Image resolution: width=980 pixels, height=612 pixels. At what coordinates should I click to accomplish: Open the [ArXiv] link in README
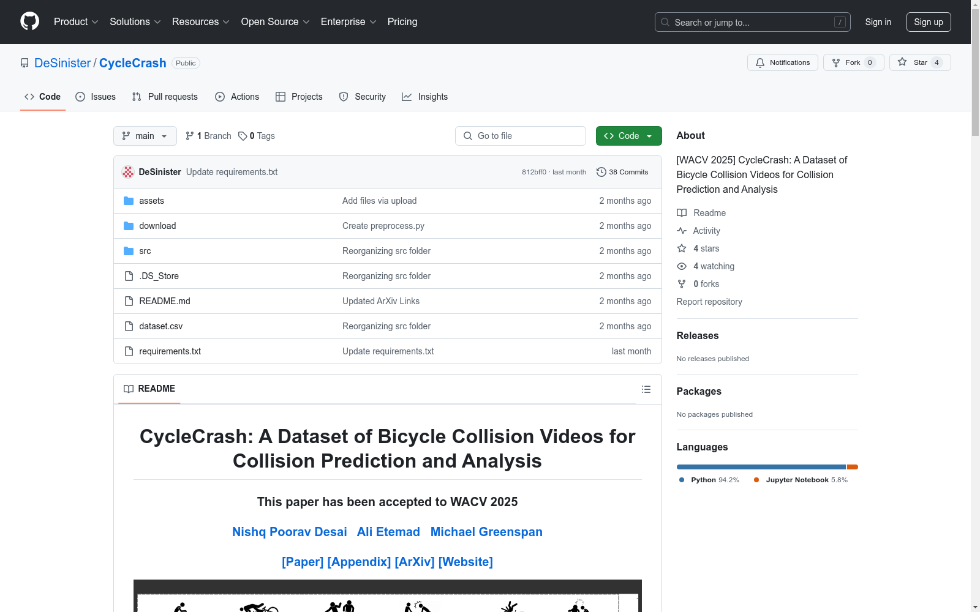415,562
